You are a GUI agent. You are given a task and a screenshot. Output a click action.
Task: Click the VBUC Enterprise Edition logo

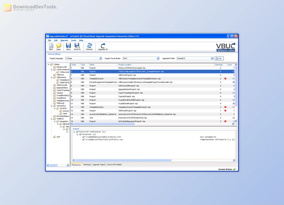coord(226,47)
